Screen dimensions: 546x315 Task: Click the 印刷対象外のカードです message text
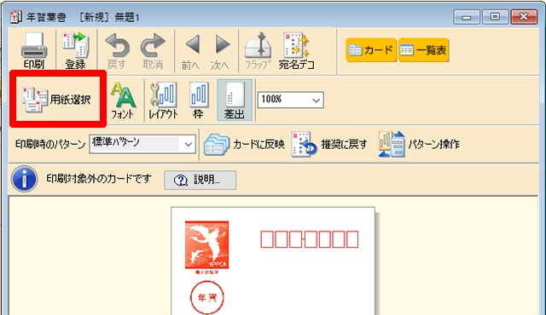point(99,179)
